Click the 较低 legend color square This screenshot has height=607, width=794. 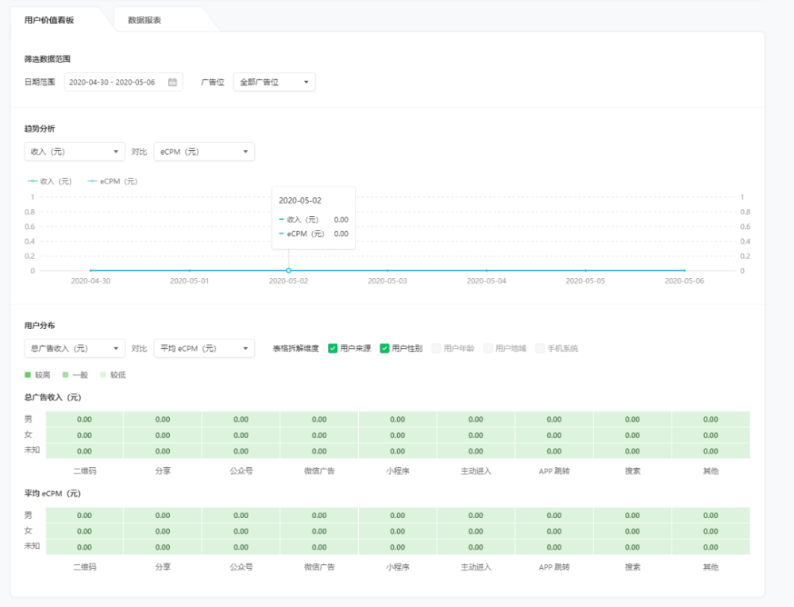coord(102,374)
